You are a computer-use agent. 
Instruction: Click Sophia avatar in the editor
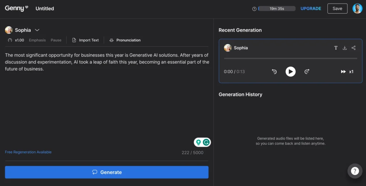click(9, 30)
